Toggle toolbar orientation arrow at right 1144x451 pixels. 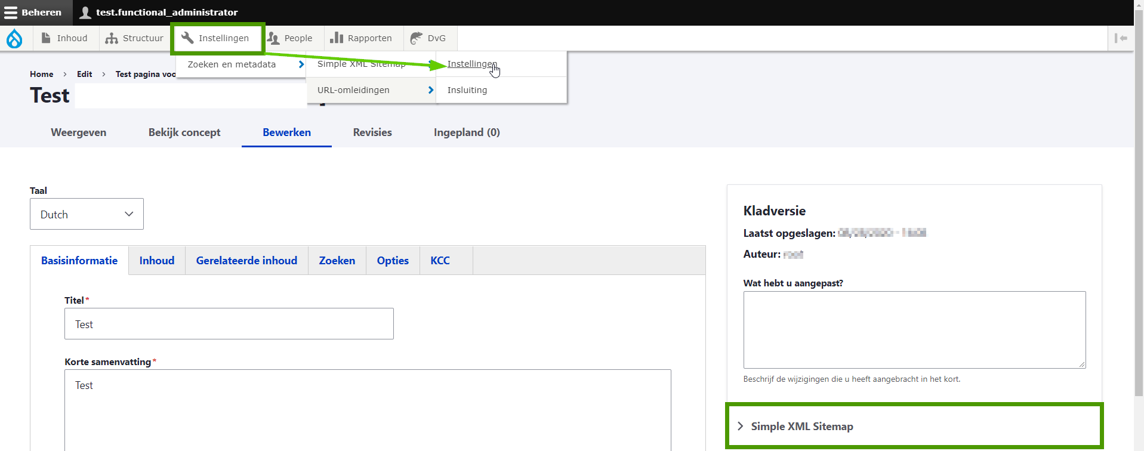click(x=1121, y=38)
